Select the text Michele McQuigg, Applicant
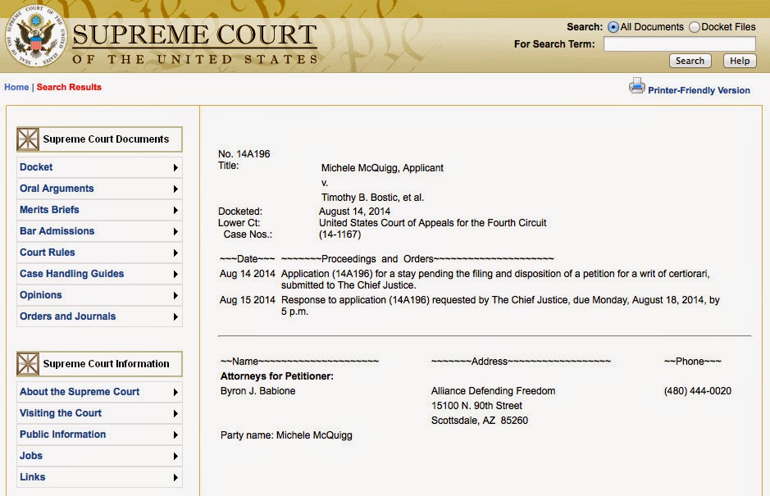Image resolution: width=770 pixels, height=496 pixels. pyautogui.click(x=382, y=168)
